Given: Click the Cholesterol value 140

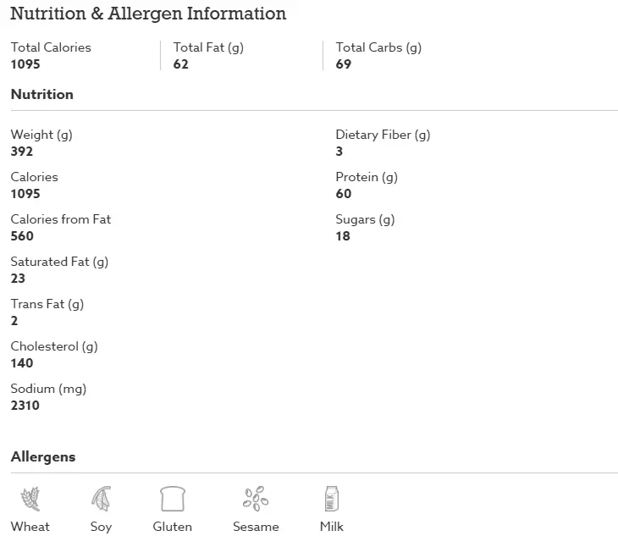Looking at the screenshot, I should (22, 363).
